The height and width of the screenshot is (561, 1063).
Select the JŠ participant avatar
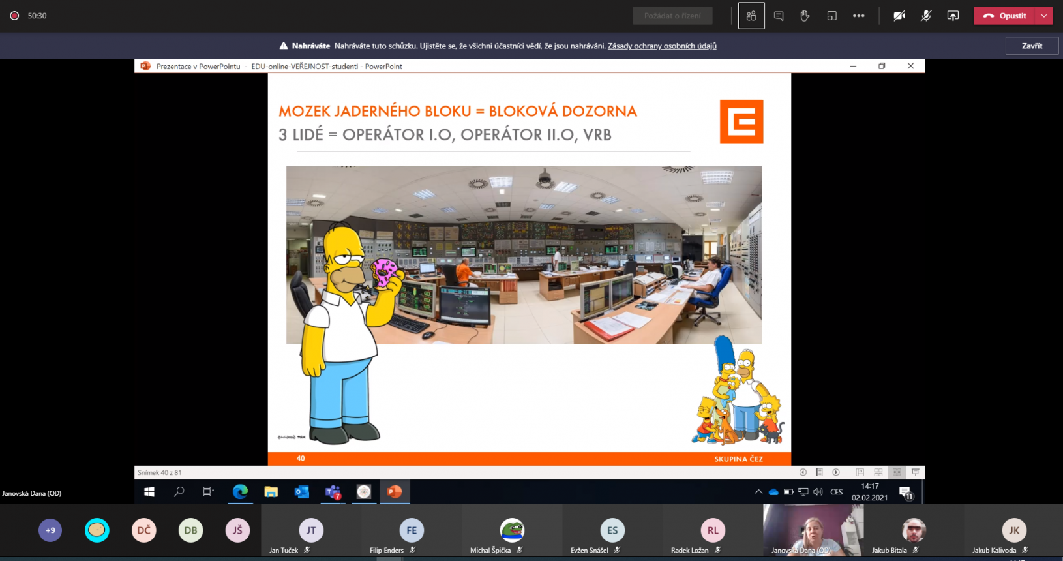click(237, 530)
